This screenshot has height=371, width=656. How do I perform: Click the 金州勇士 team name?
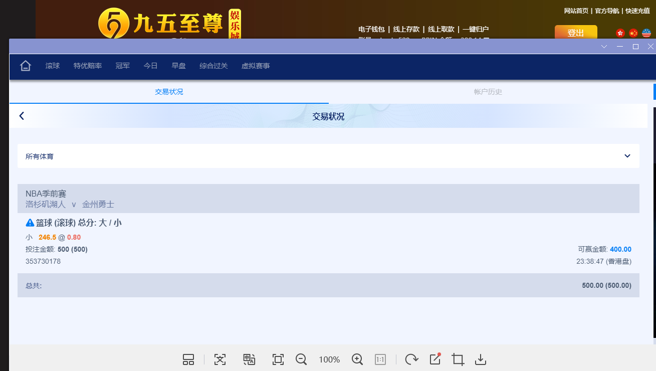point(98,205)
